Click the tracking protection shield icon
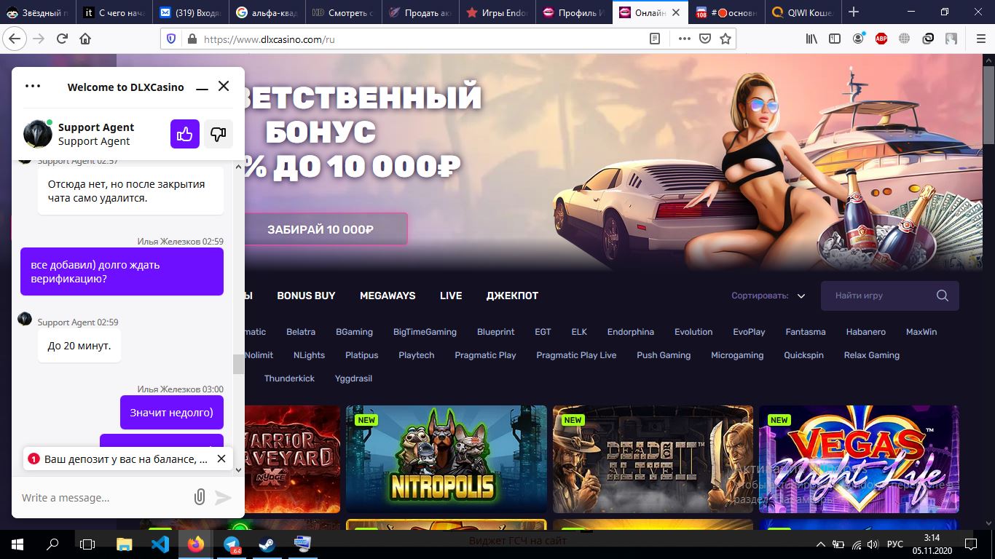 coord(171,39)
